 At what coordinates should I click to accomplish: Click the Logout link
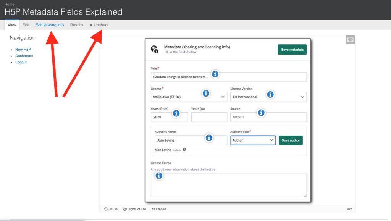pos(21,62)
